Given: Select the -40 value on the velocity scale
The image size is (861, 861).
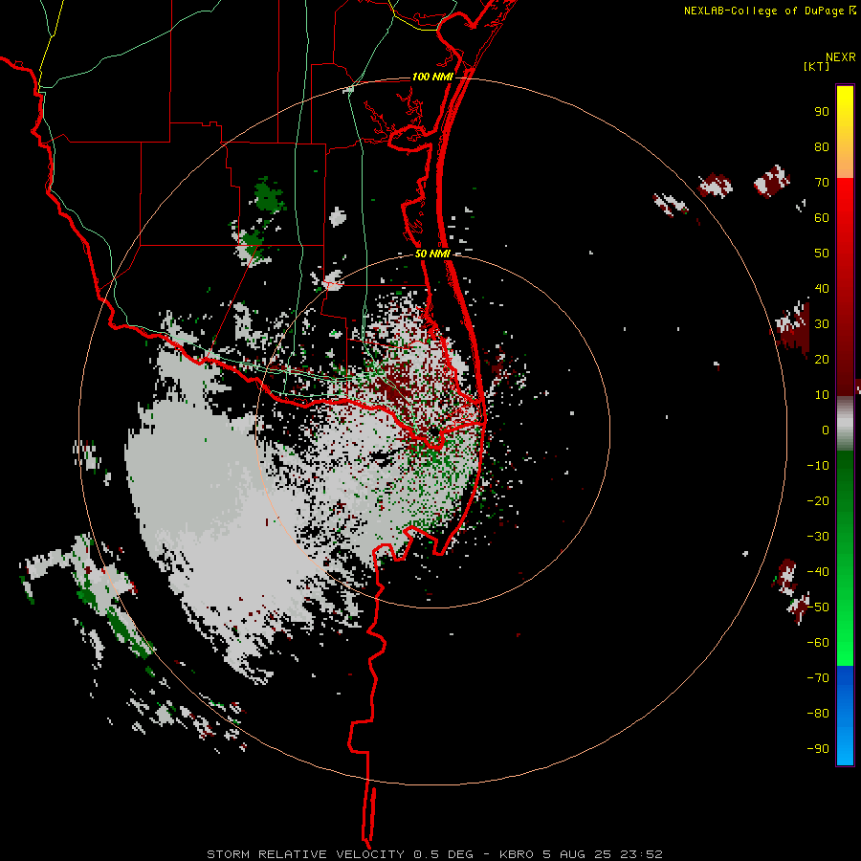Looking at the screenshot, I should (818, 572).
